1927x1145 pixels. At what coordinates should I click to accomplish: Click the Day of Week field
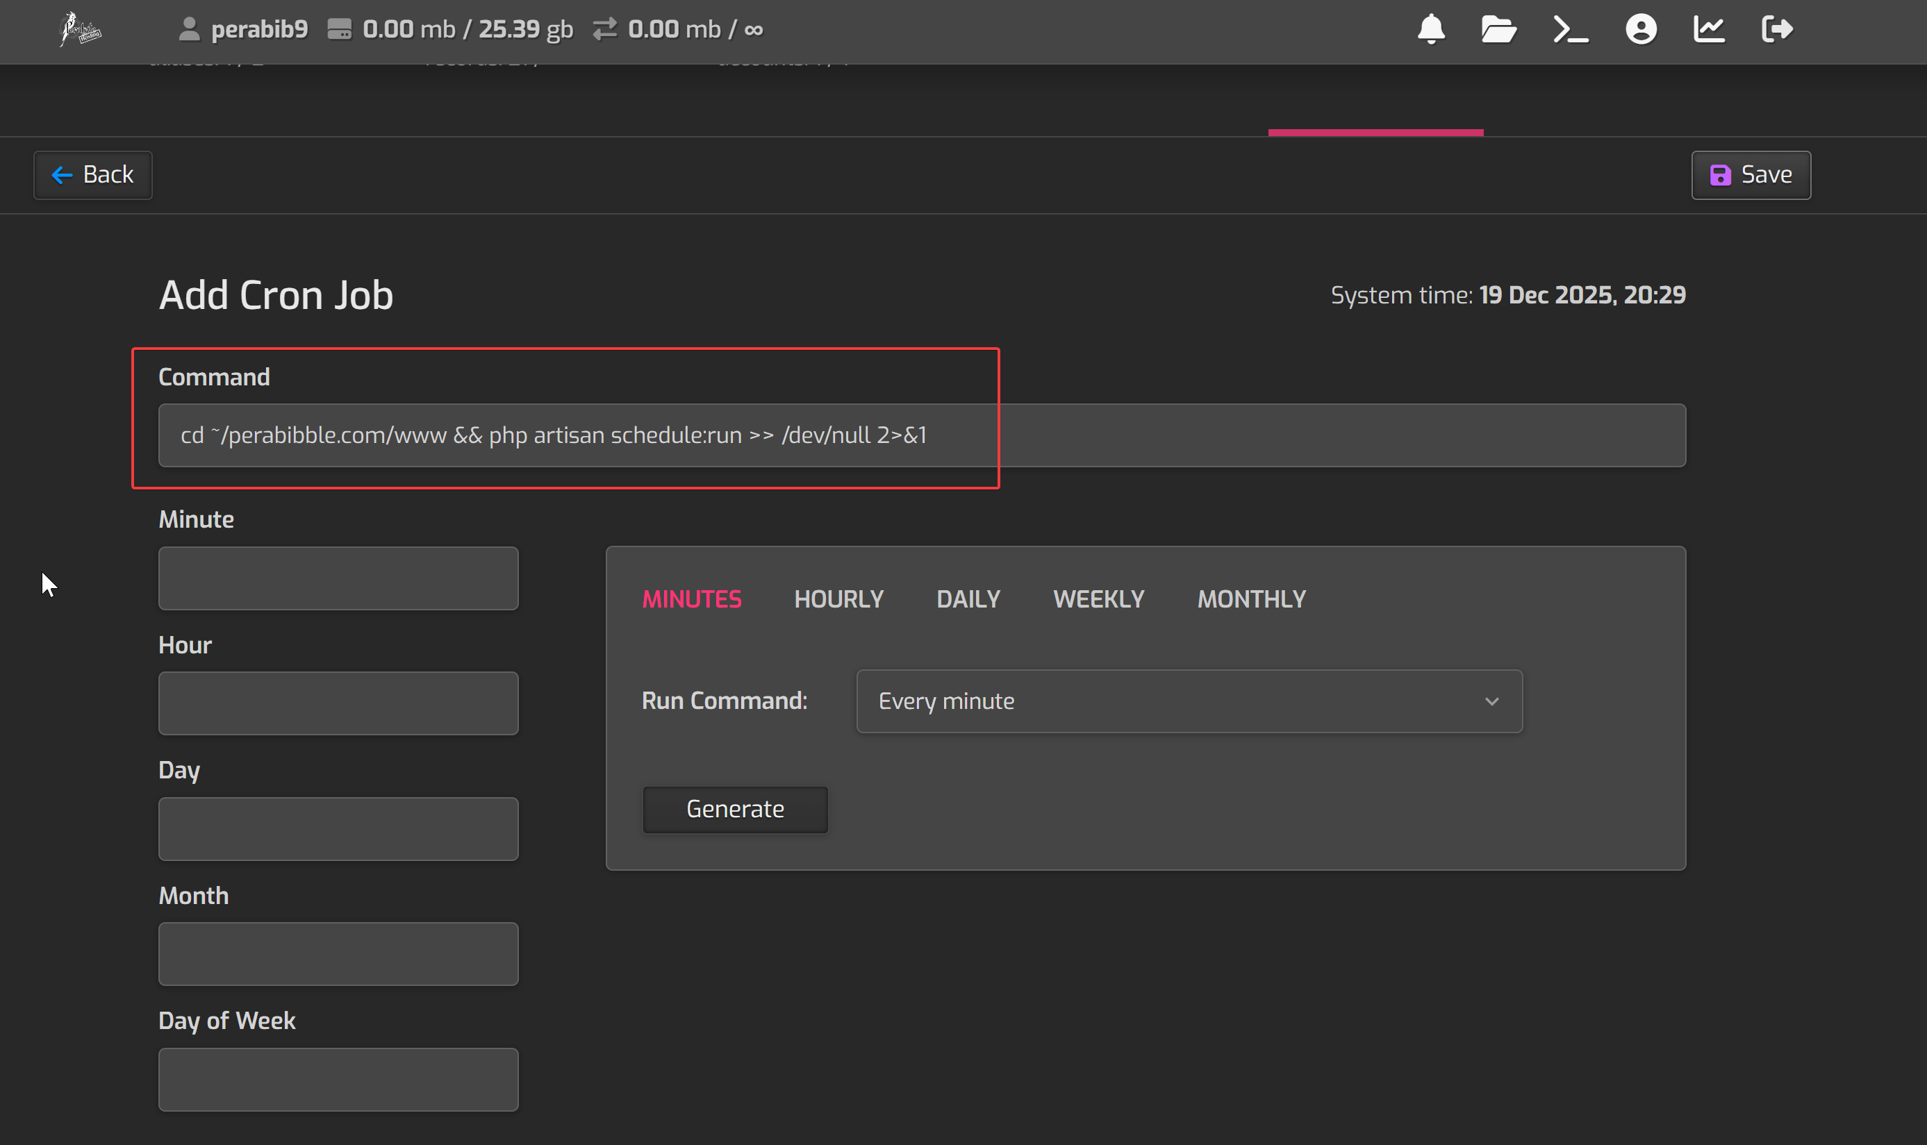[x=338, y=1078]
